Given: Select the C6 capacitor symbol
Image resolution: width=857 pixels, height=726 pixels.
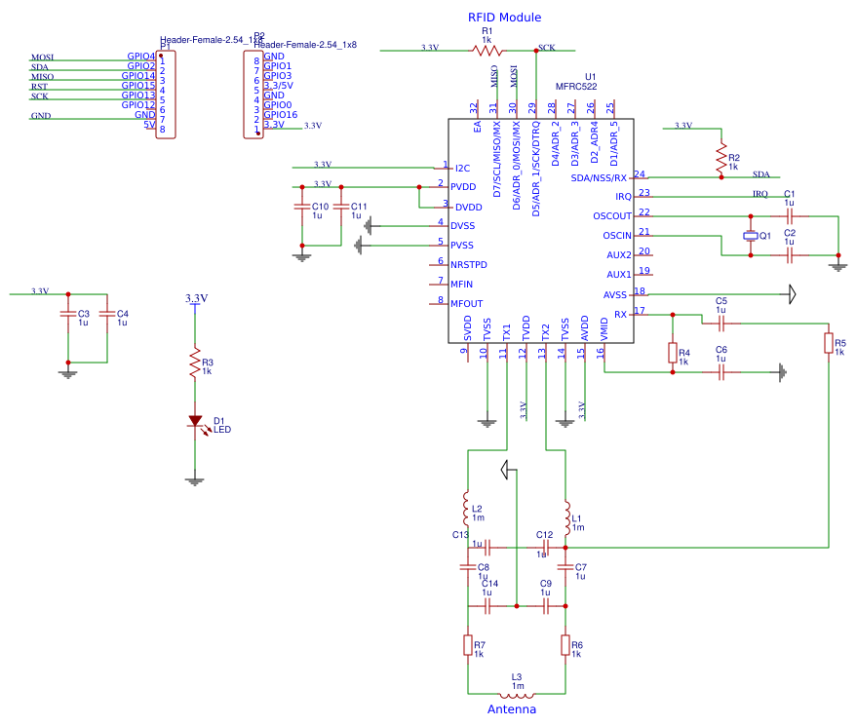Looking at the screenshot, I should [721, 372].
